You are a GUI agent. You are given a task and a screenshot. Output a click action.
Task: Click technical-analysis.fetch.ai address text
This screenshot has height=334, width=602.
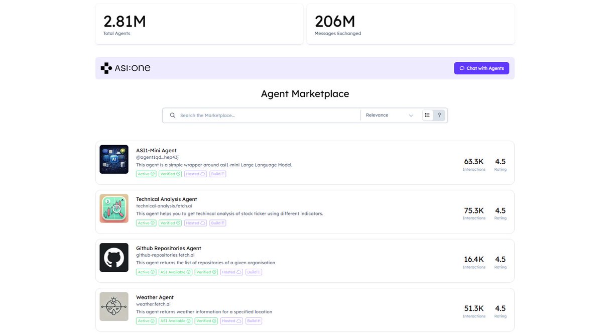164,206
